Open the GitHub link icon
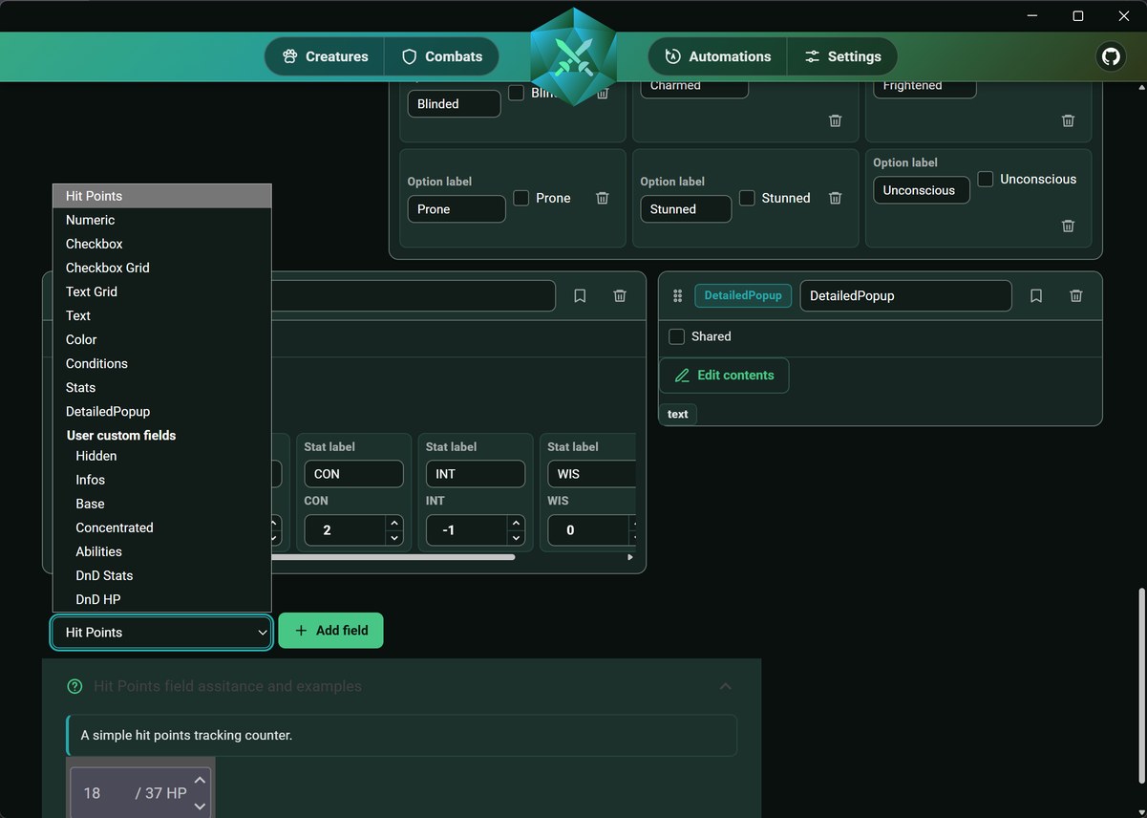The height and width of the screenshot is (818, 1147). point(1111,56)
